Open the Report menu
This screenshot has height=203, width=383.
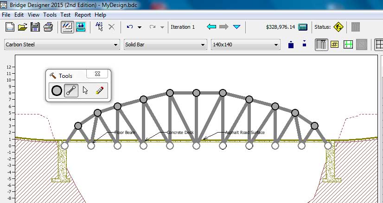click(83, 14)
